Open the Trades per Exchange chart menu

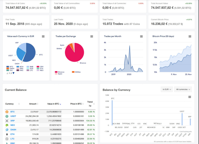(92, 36)
